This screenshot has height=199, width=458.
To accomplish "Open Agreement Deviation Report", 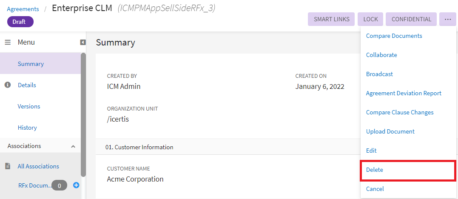I will pyautogui.click(x=404, y=93).
